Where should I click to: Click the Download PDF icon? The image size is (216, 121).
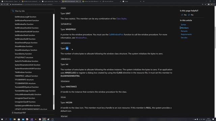coord(12,113)
